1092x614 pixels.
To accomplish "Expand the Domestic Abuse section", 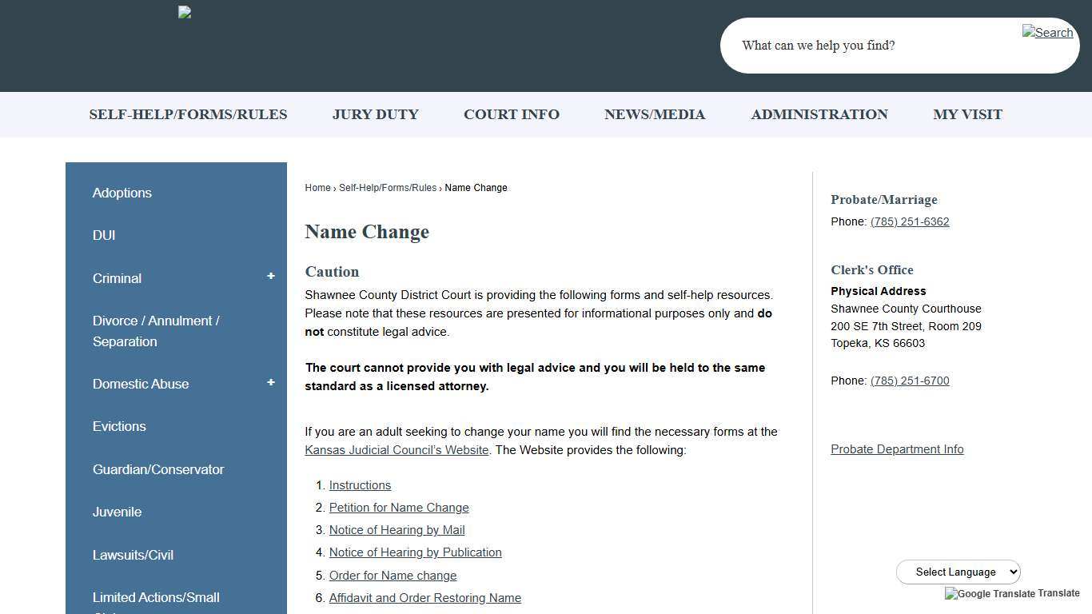I will (x=271, y=382).
